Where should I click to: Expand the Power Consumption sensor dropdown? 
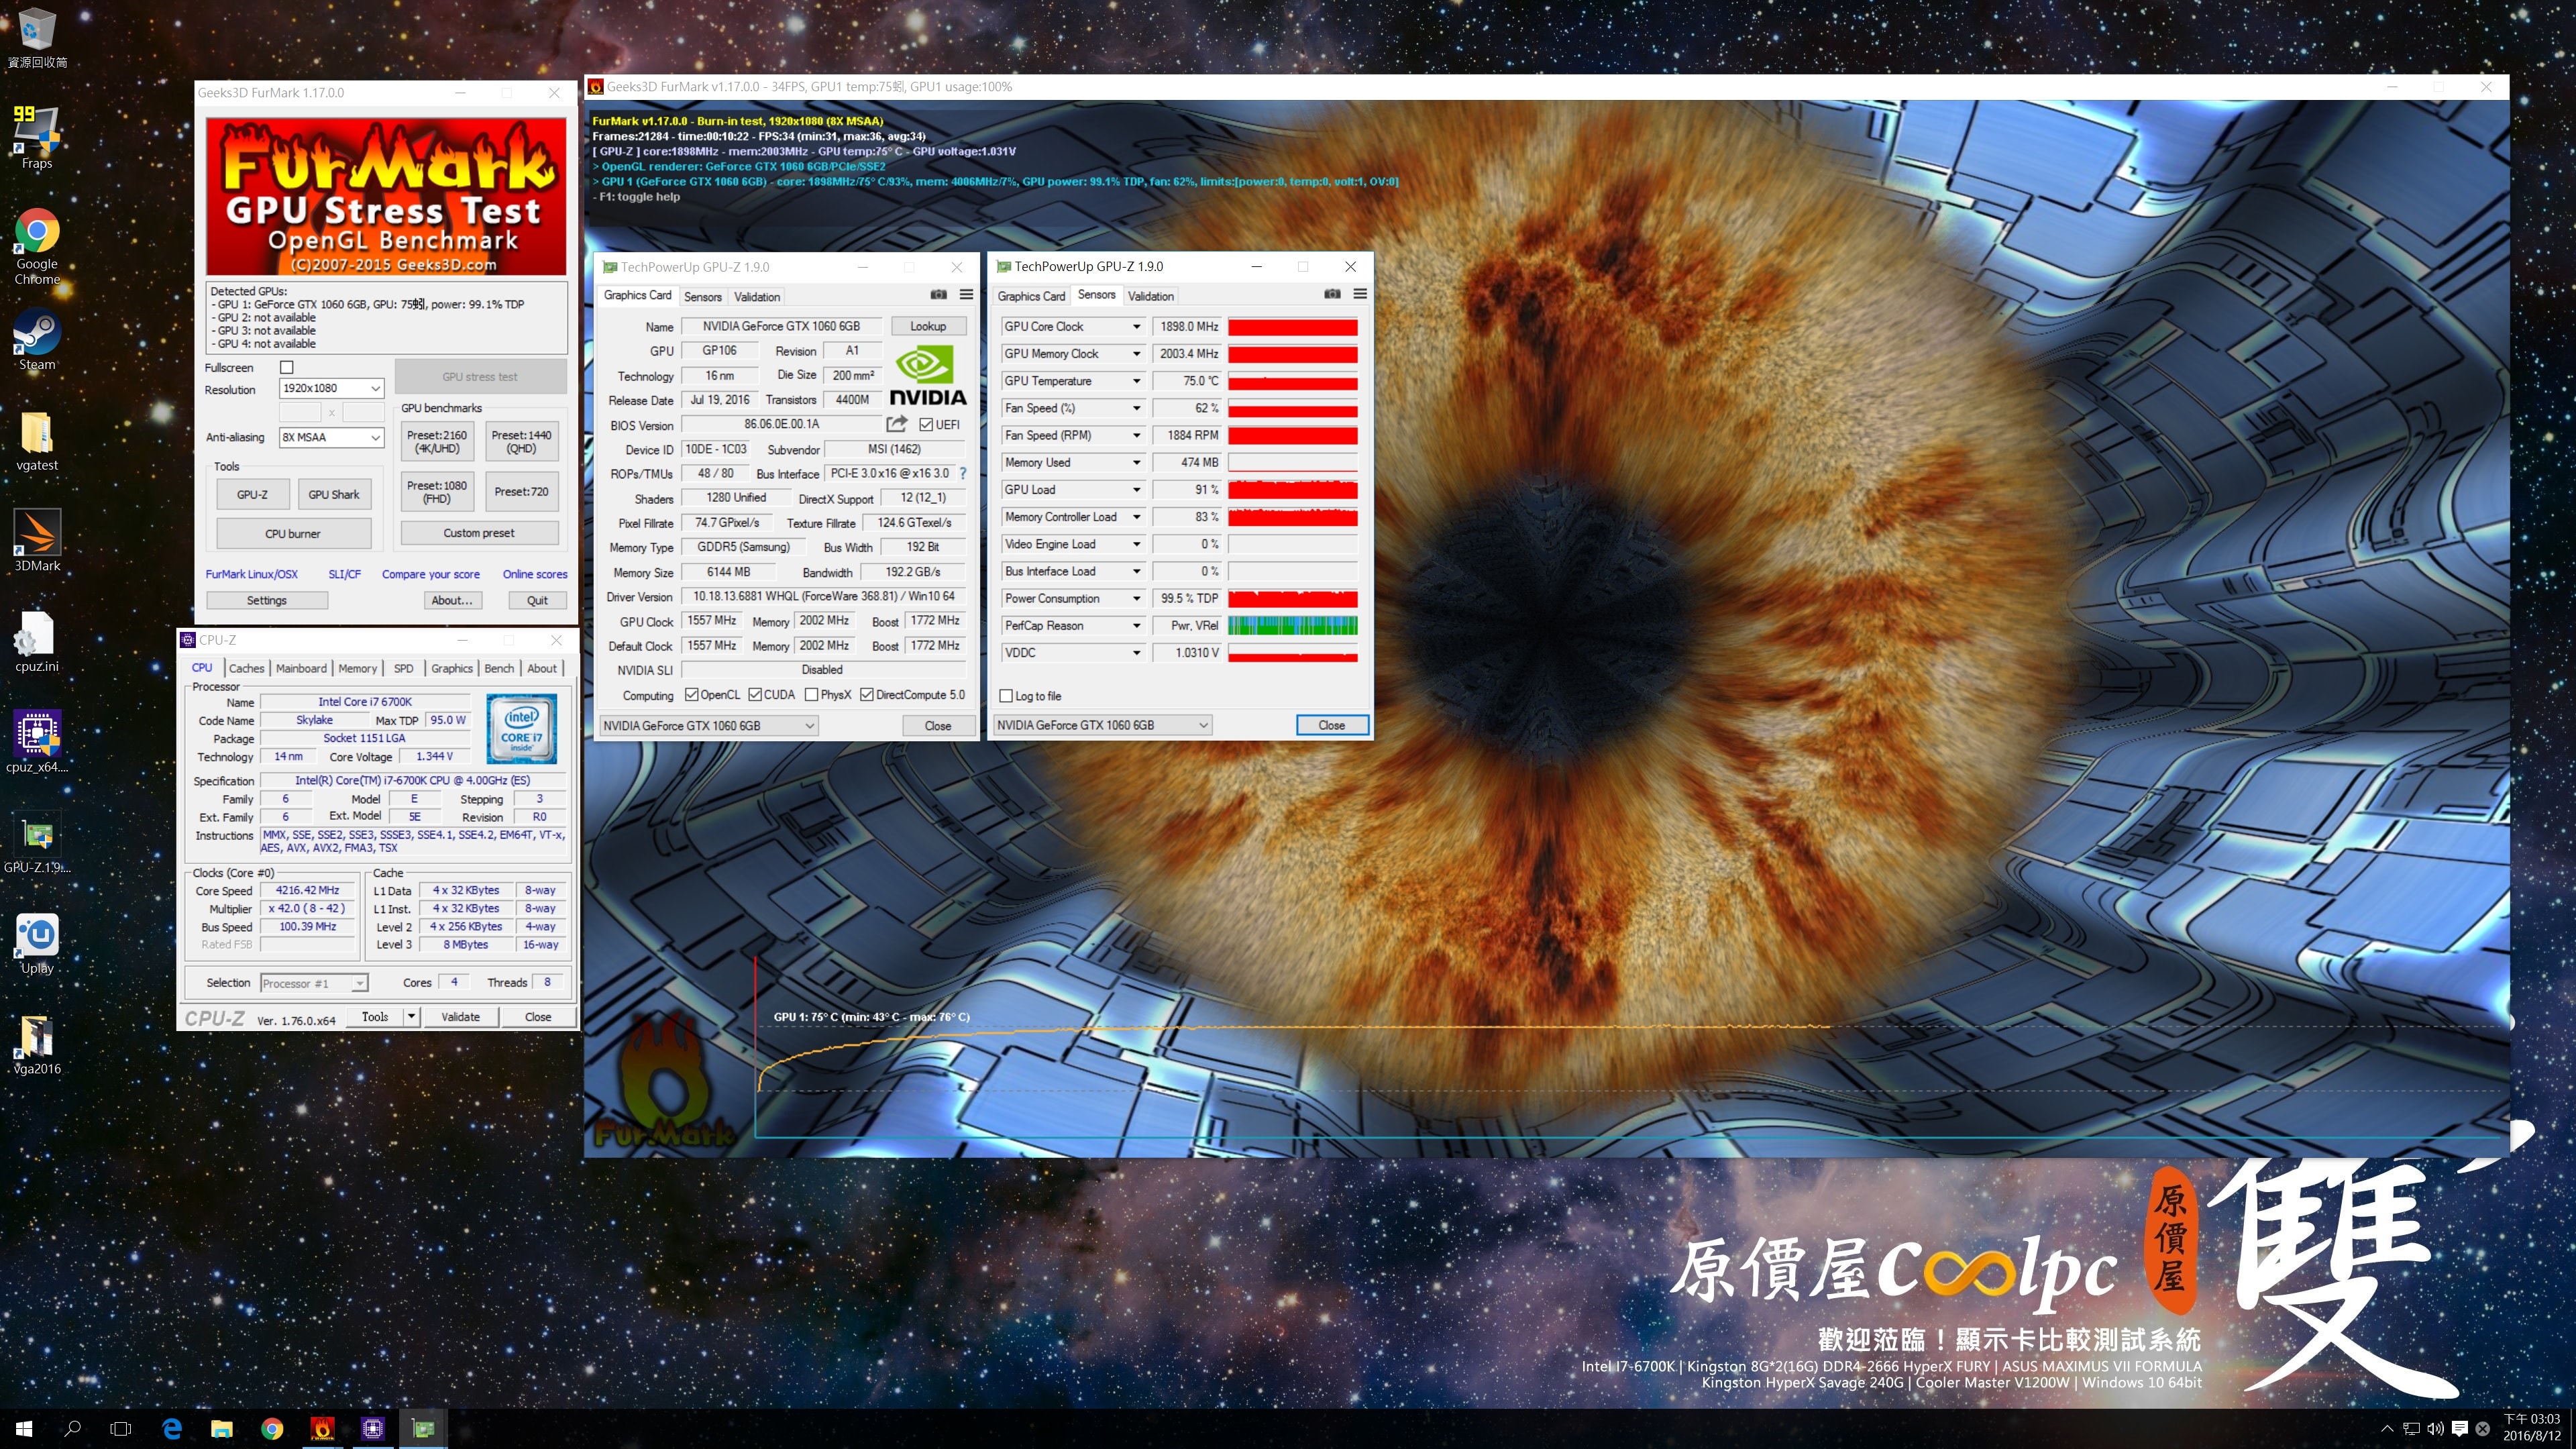1136,598
